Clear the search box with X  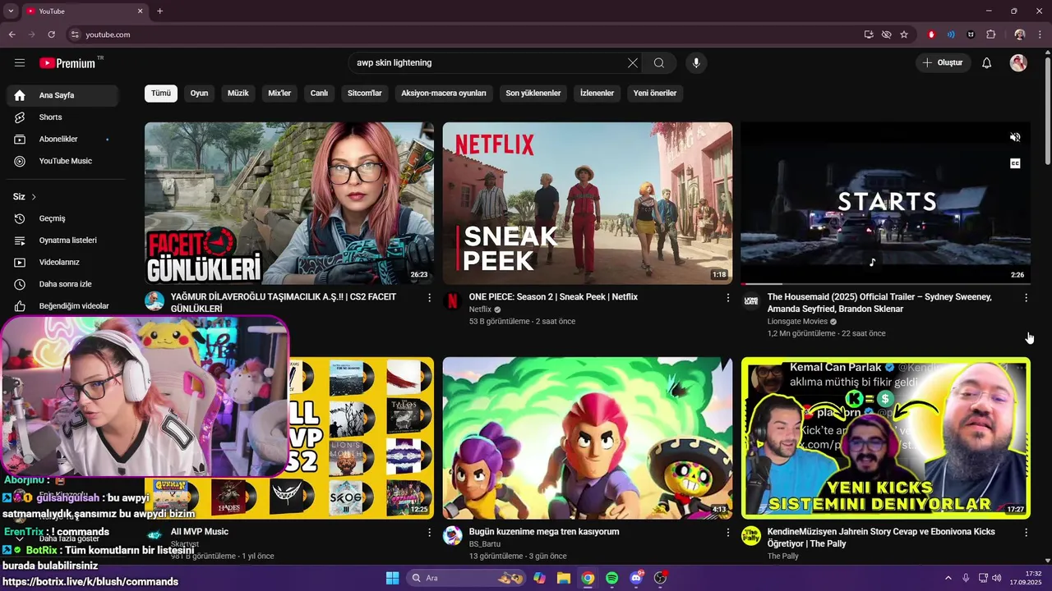(633, 62)
